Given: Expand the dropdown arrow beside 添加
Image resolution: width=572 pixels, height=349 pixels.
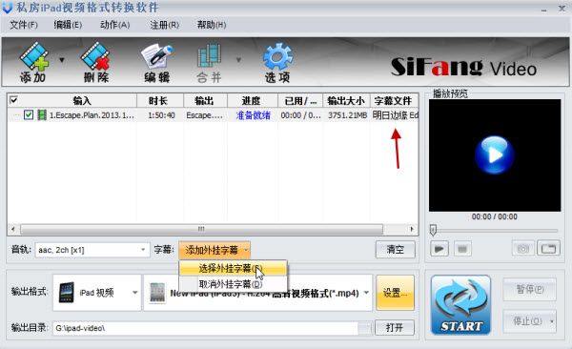Looking at the screenshot, I should (62, 60).
